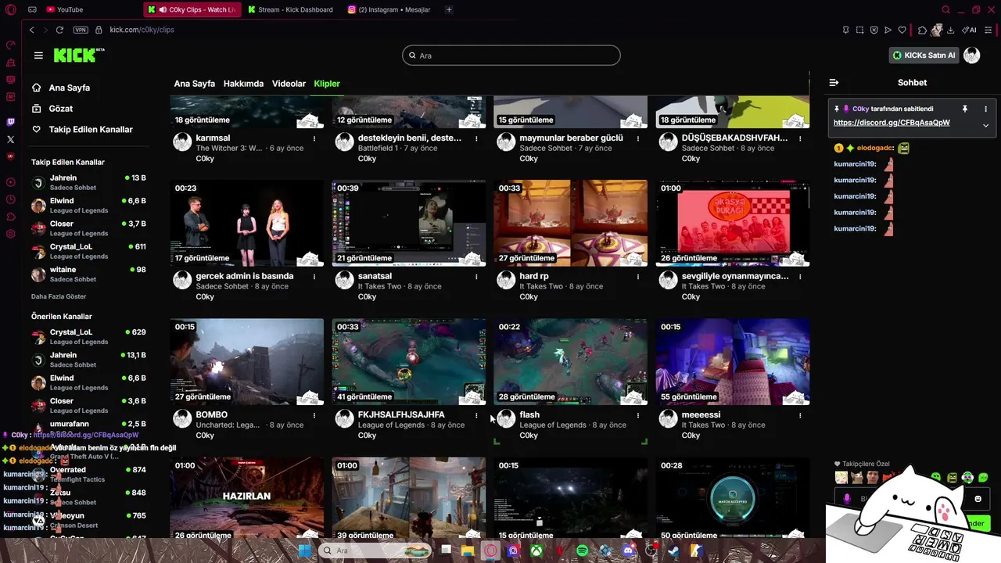The image size is (1001, 563).
Task: Open Gözat in sidebar
Action: coord(61,109)
